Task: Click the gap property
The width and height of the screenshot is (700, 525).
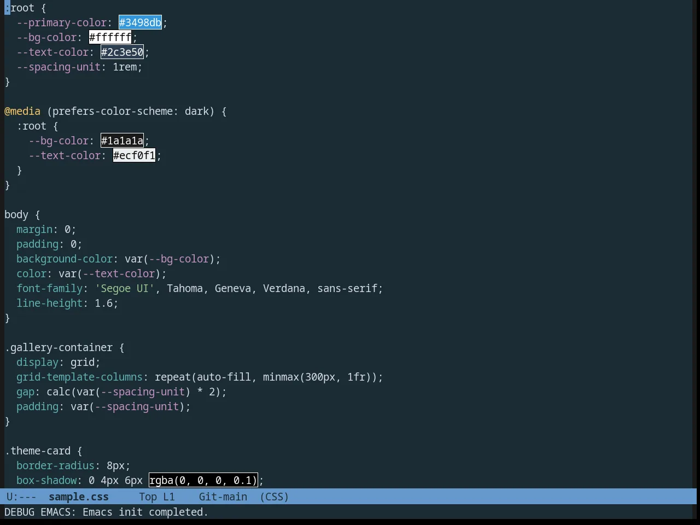Action: [25, 392]
